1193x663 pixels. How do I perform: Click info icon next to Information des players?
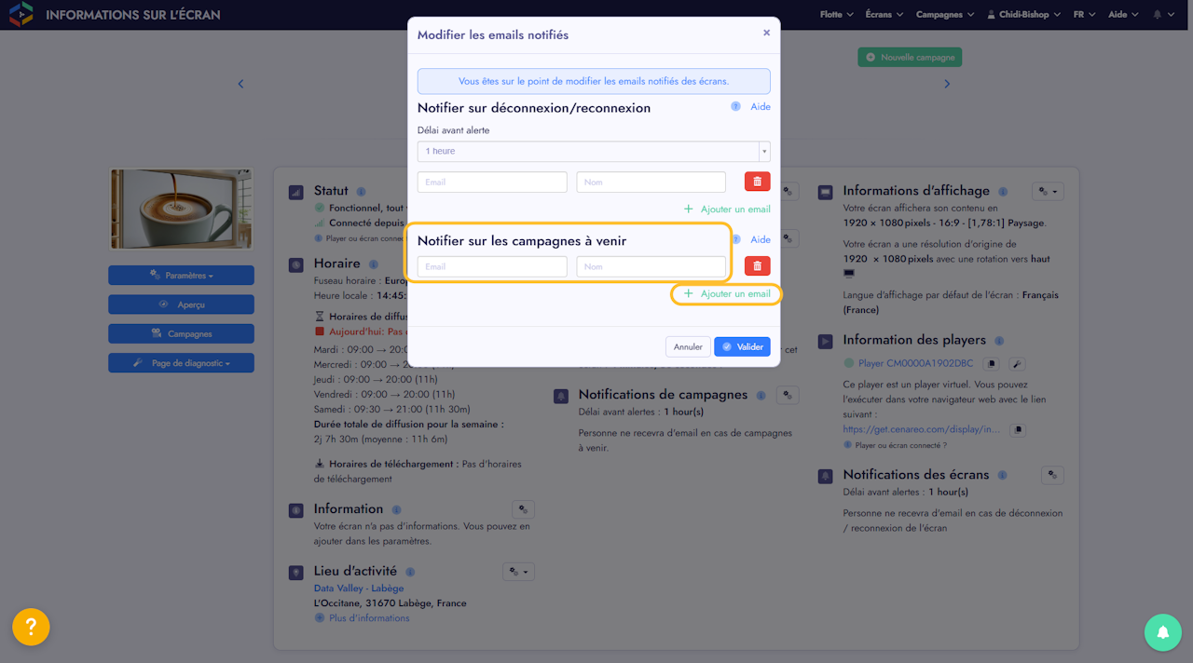coord(999,341)
